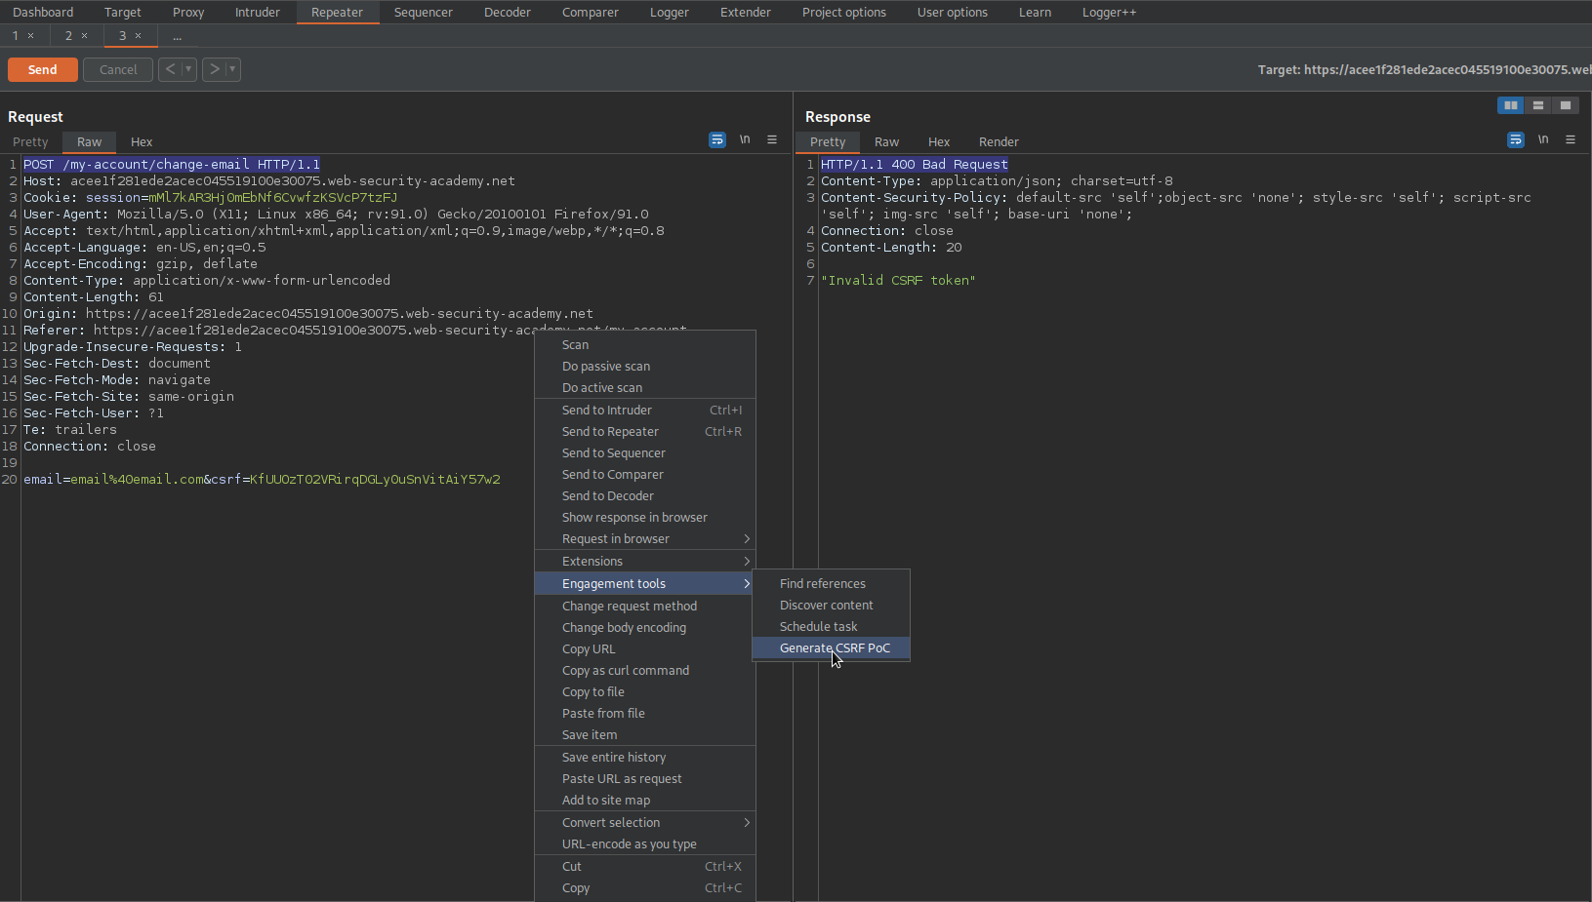1592x902 pixels.
Task: Select Send to Comparer
Action: click(645, 475)
